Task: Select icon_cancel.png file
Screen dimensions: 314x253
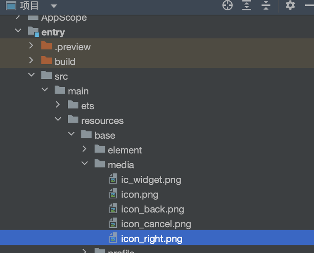Action: pyautogui.click(x=156, y=224)
